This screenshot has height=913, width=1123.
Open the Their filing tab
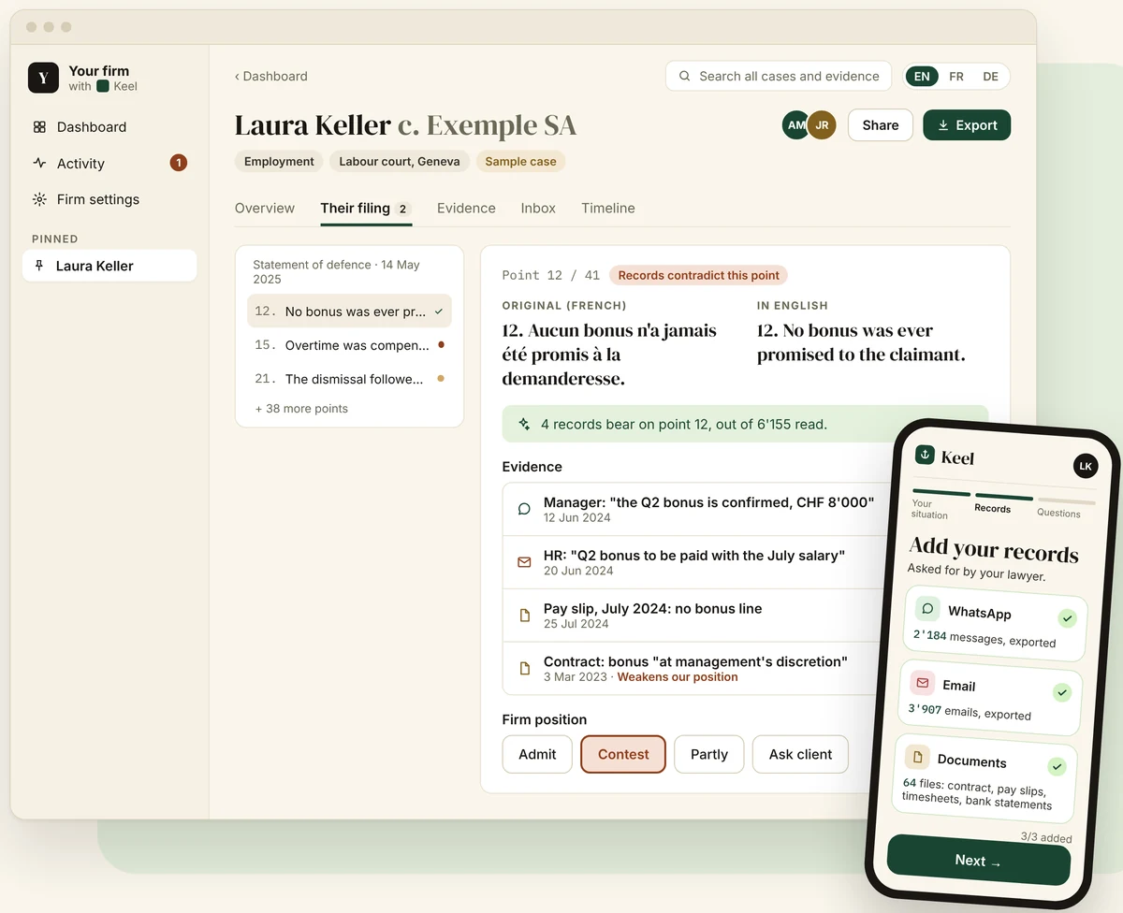coord(366,209)
